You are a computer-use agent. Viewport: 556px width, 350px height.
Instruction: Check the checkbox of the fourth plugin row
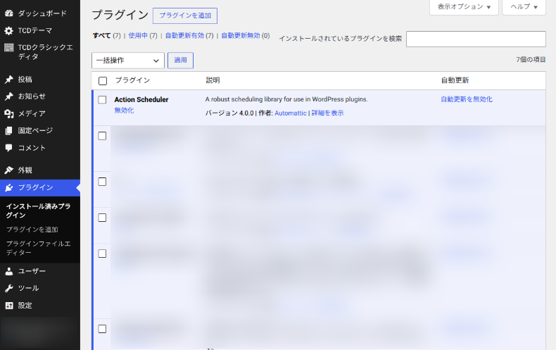pyautogui.click(x=102, y=218)
